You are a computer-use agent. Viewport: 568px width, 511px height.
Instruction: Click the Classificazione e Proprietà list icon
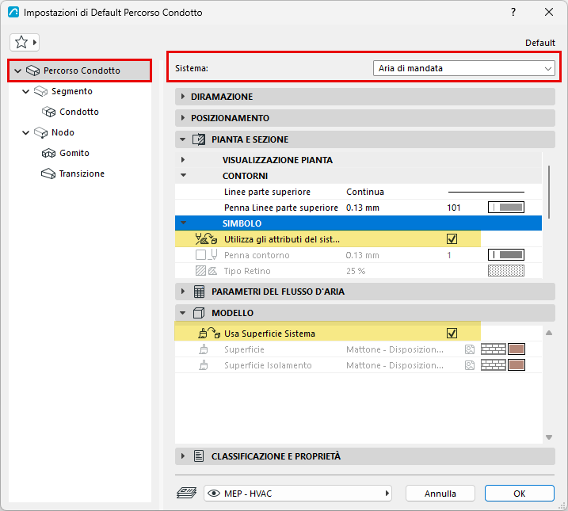point(199,456)
